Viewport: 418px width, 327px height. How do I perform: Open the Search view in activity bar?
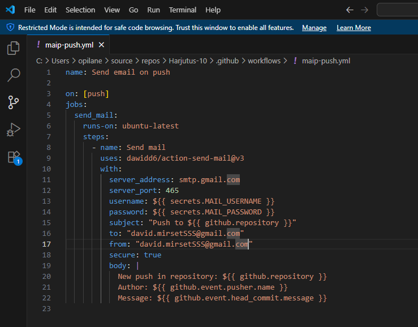click(x=14, y=75)
